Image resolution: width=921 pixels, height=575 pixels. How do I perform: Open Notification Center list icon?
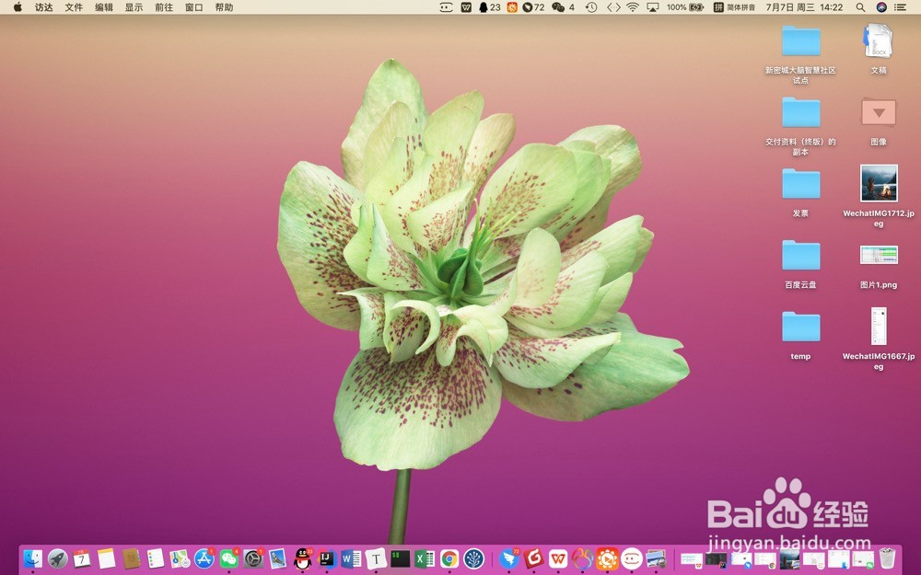point(900,7)
